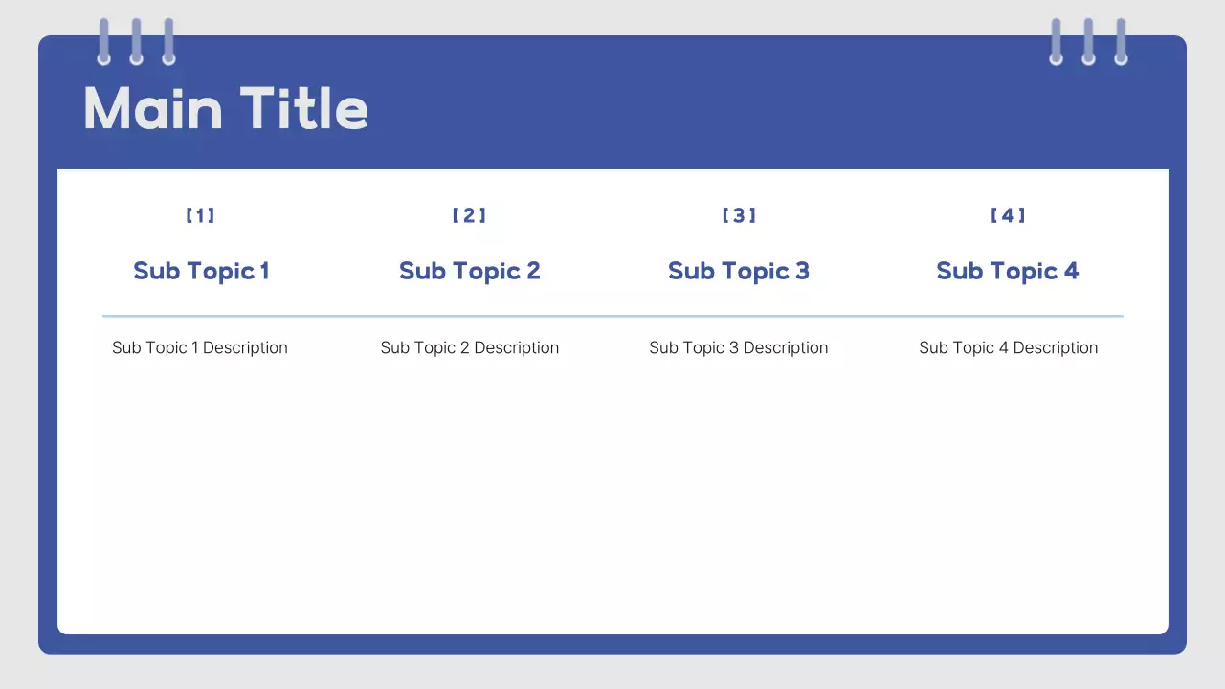This screenshot has height=689, width=1225.
Task: Select the Sub Topic 4 Description text
Action: click(x=1009, y=347)
